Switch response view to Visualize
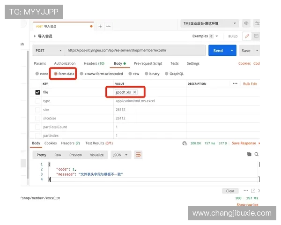Image resolution: width=281 pixels, height=225 pixels. [97, 155]
